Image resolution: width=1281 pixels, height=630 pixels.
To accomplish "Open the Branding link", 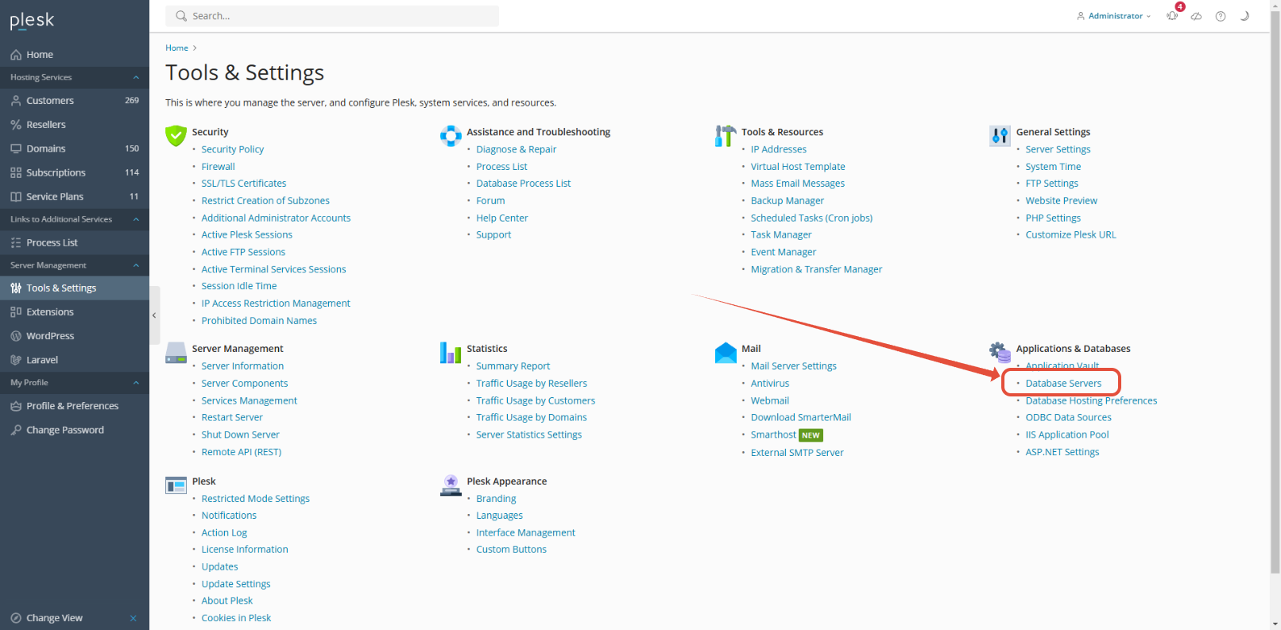I will 496,499.
